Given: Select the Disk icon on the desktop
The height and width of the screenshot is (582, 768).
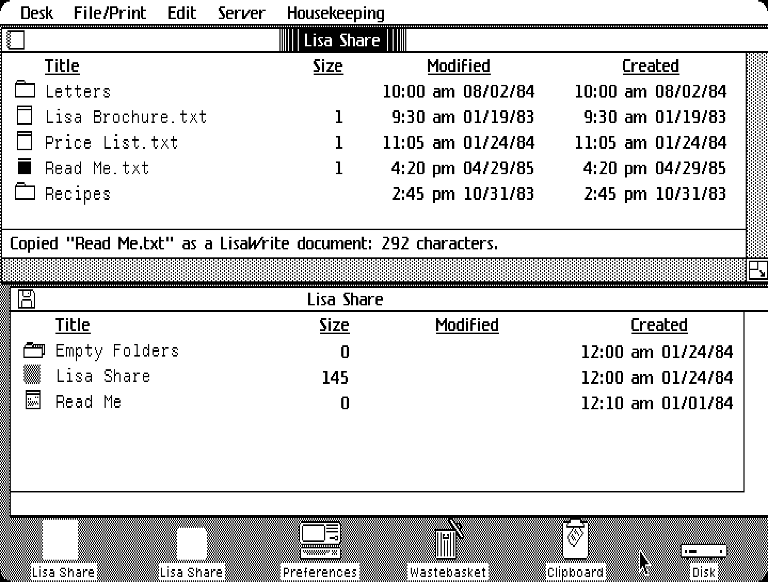Looking at the screenshot, I should pos(703,551).
